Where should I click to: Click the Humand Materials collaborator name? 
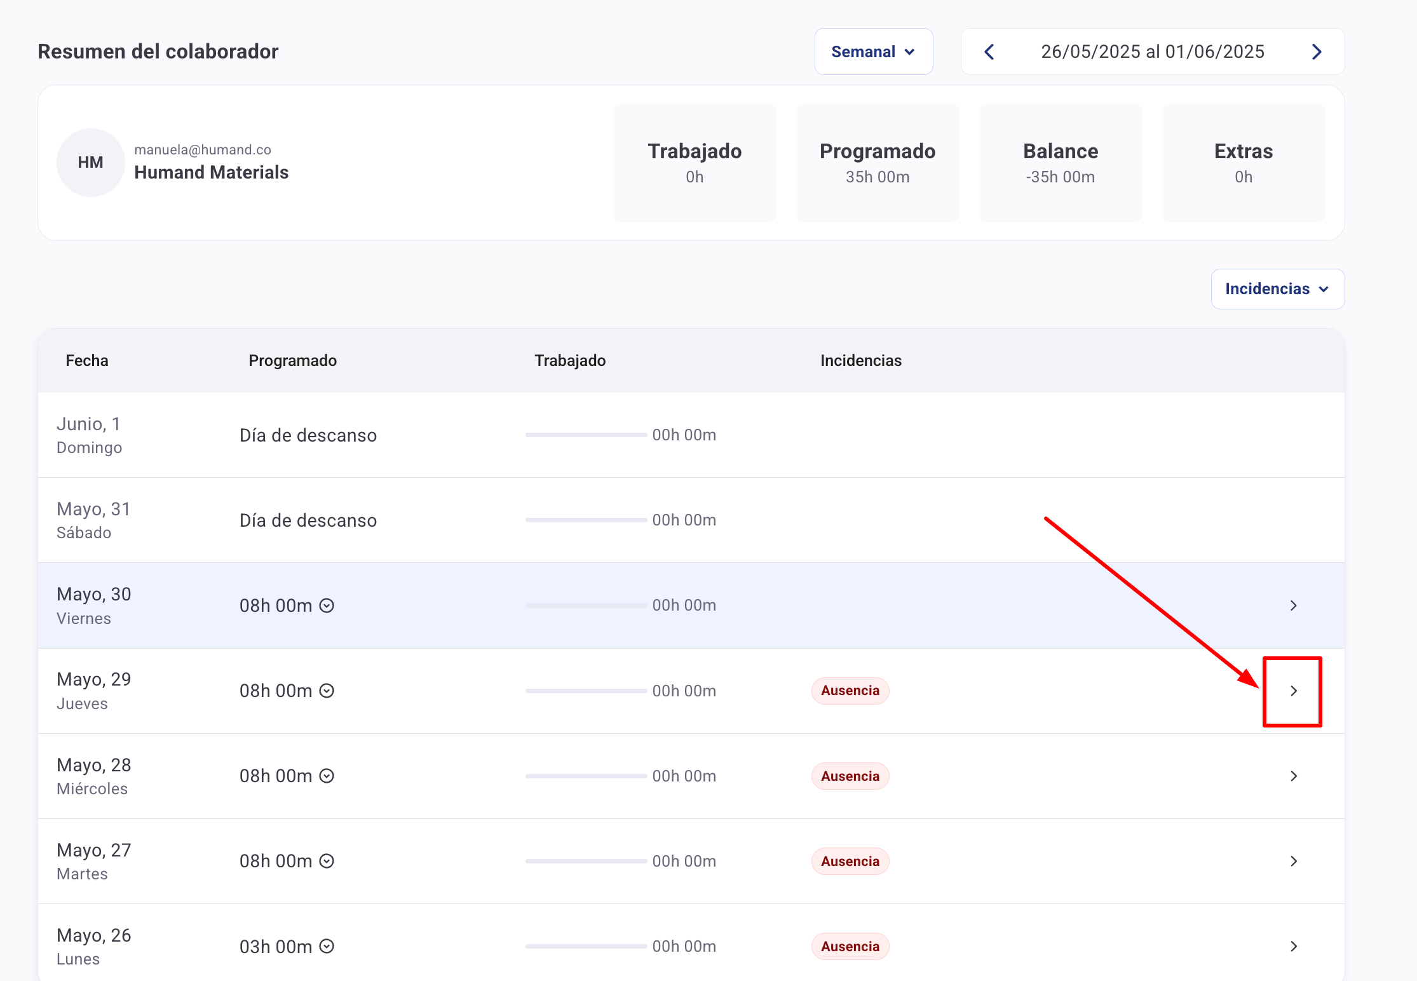[211, 172]
